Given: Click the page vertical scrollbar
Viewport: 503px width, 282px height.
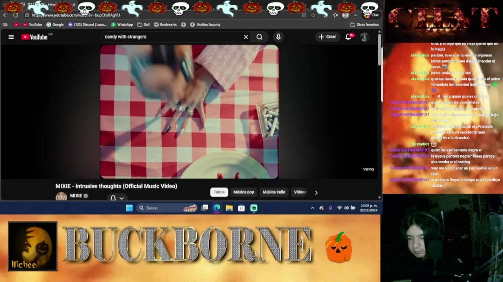Looking at the screenshot, I should 380,50.
